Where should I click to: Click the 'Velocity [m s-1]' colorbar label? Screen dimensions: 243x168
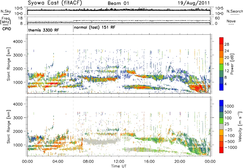click(x=240, y=126)
